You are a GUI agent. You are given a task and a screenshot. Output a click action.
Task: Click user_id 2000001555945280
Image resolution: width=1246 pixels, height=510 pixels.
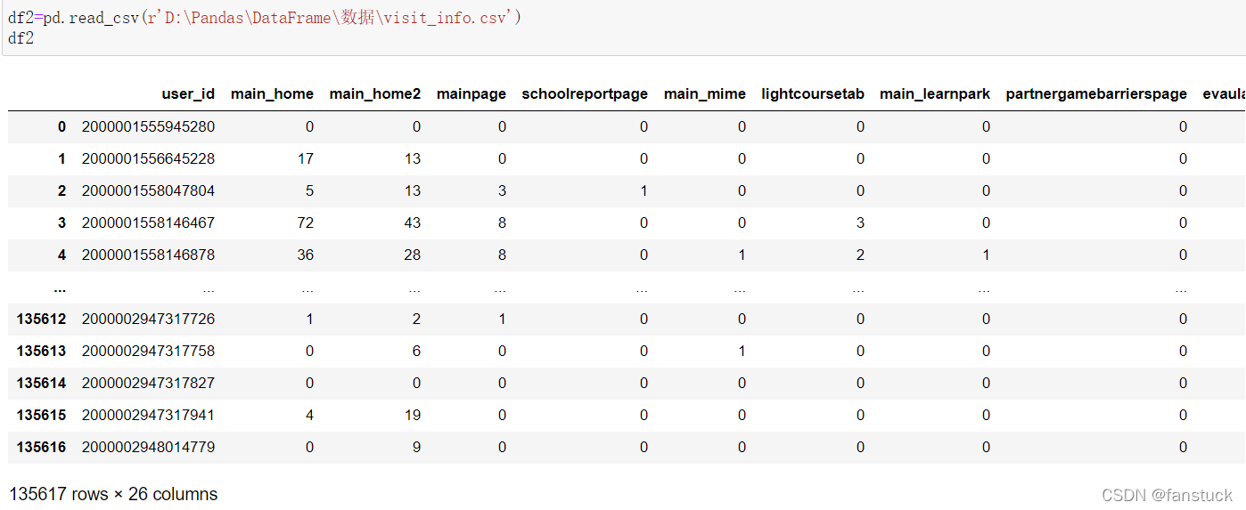(148, 126)
